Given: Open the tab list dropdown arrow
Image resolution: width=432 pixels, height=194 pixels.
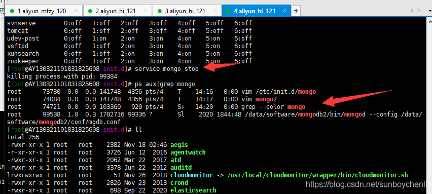Looking at the screenshot, I should click(430, 11).
